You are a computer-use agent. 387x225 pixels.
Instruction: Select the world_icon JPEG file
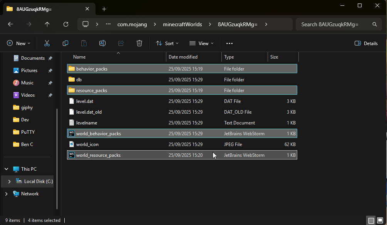(87, 144)
